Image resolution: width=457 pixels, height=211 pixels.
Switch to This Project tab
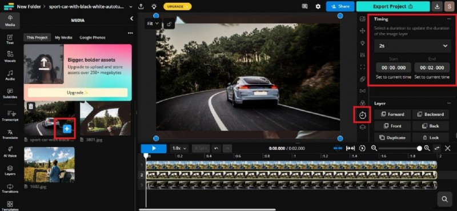click(37, 37)
